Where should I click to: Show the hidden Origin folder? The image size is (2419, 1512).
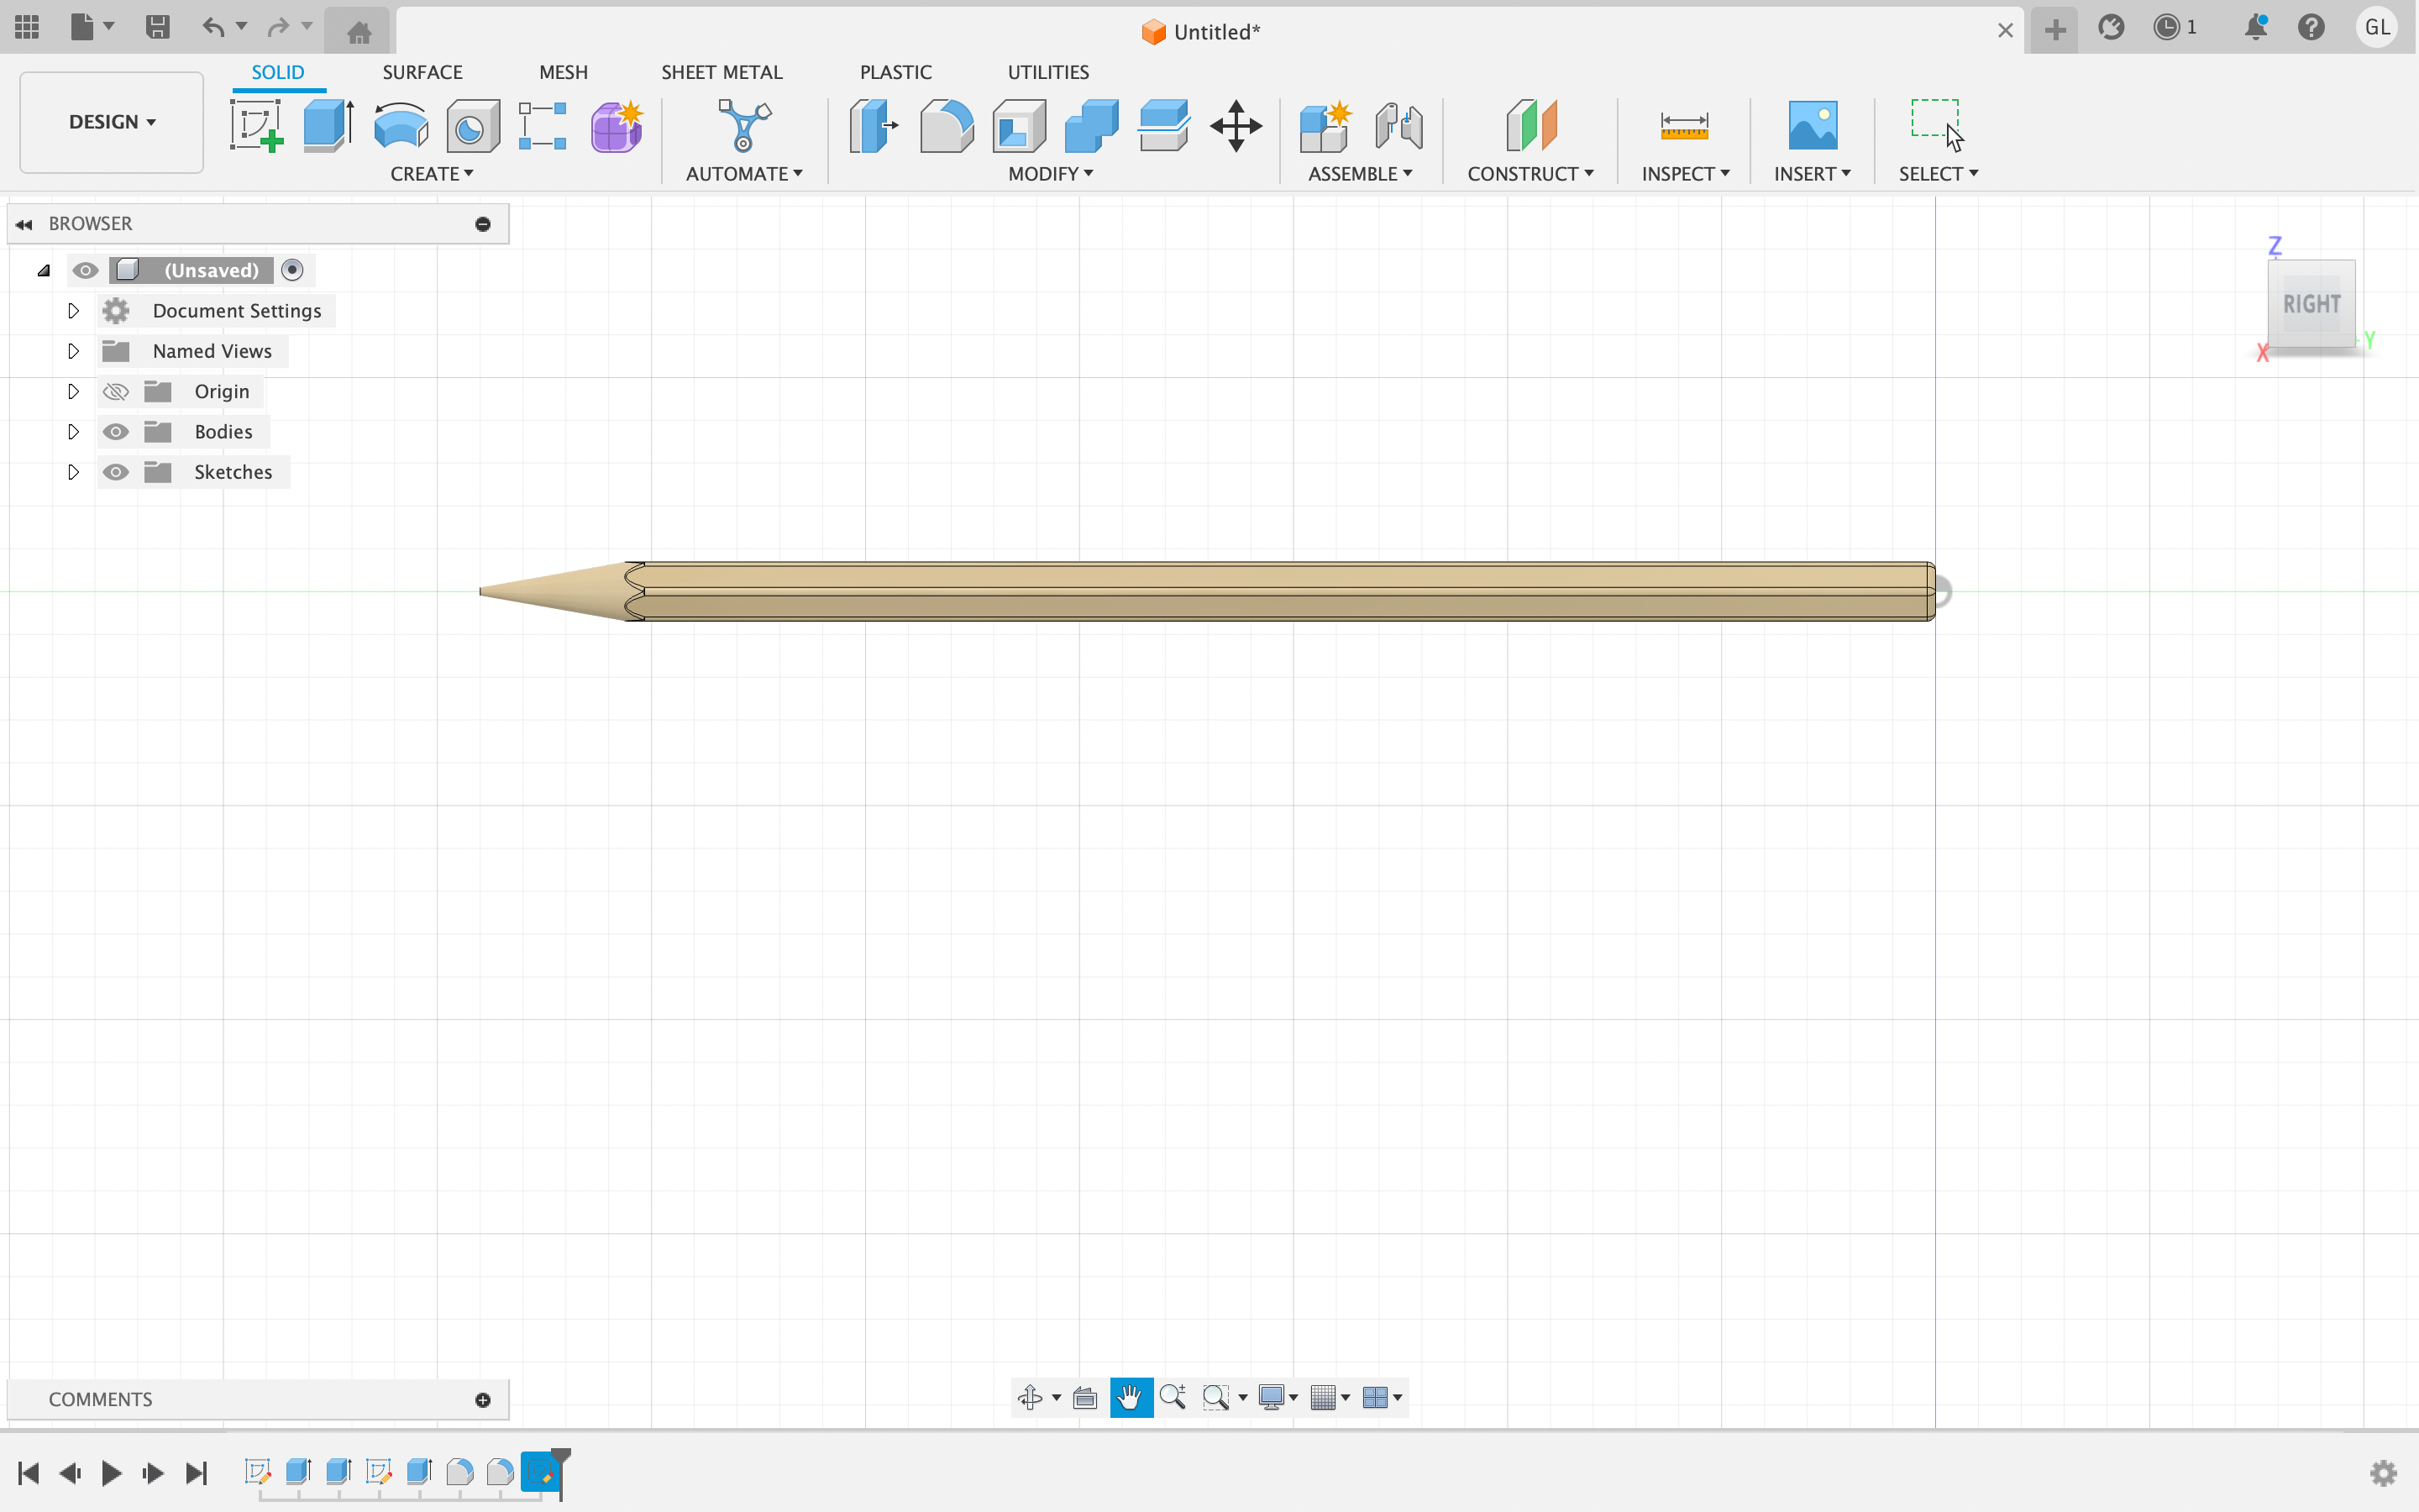116,392
